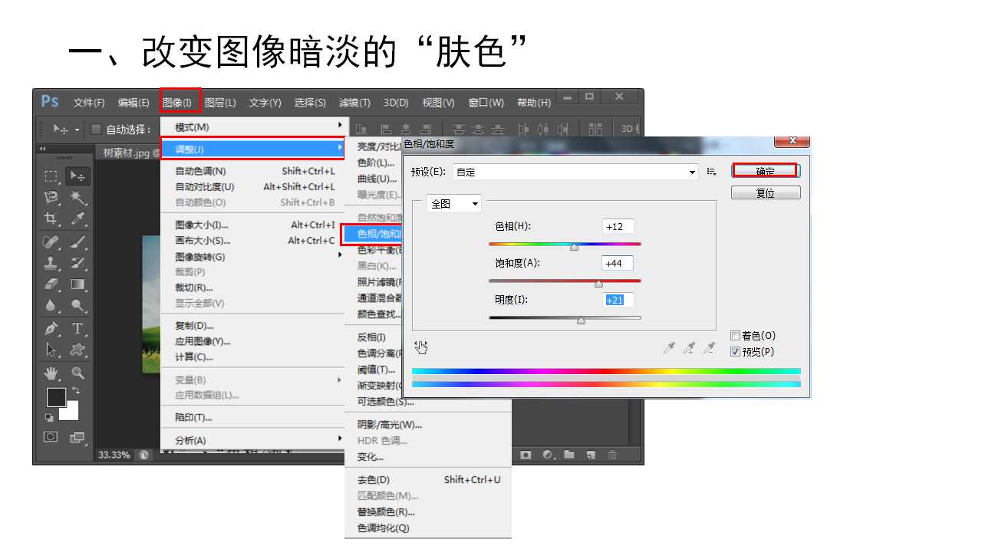This screenshot has width=982, height=552.
Task: Change the screen mode icon
Action: point(77,438)
